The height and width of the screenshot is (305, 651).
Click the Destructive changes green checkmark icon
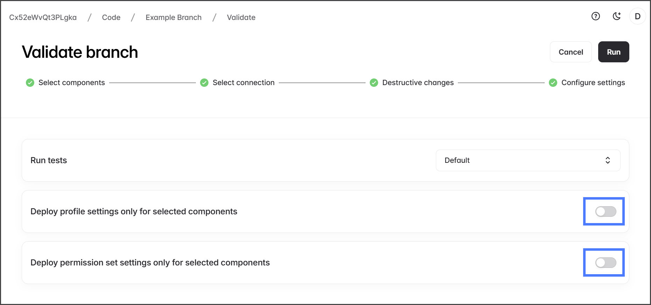374,83
